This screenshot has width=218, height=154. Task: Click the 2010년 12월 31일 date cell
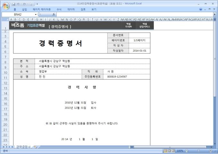click(75, 103)
